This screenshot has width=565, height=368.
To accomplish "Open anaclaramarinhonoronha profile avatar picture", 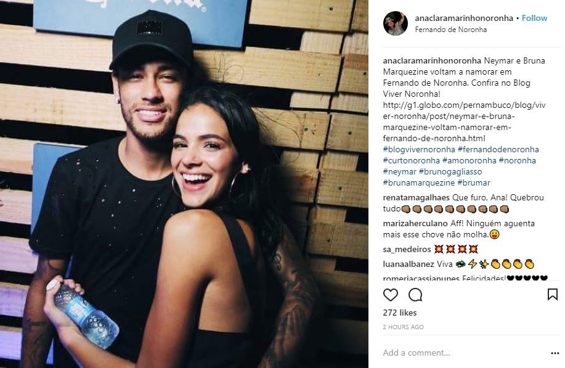I will [396, 23].
